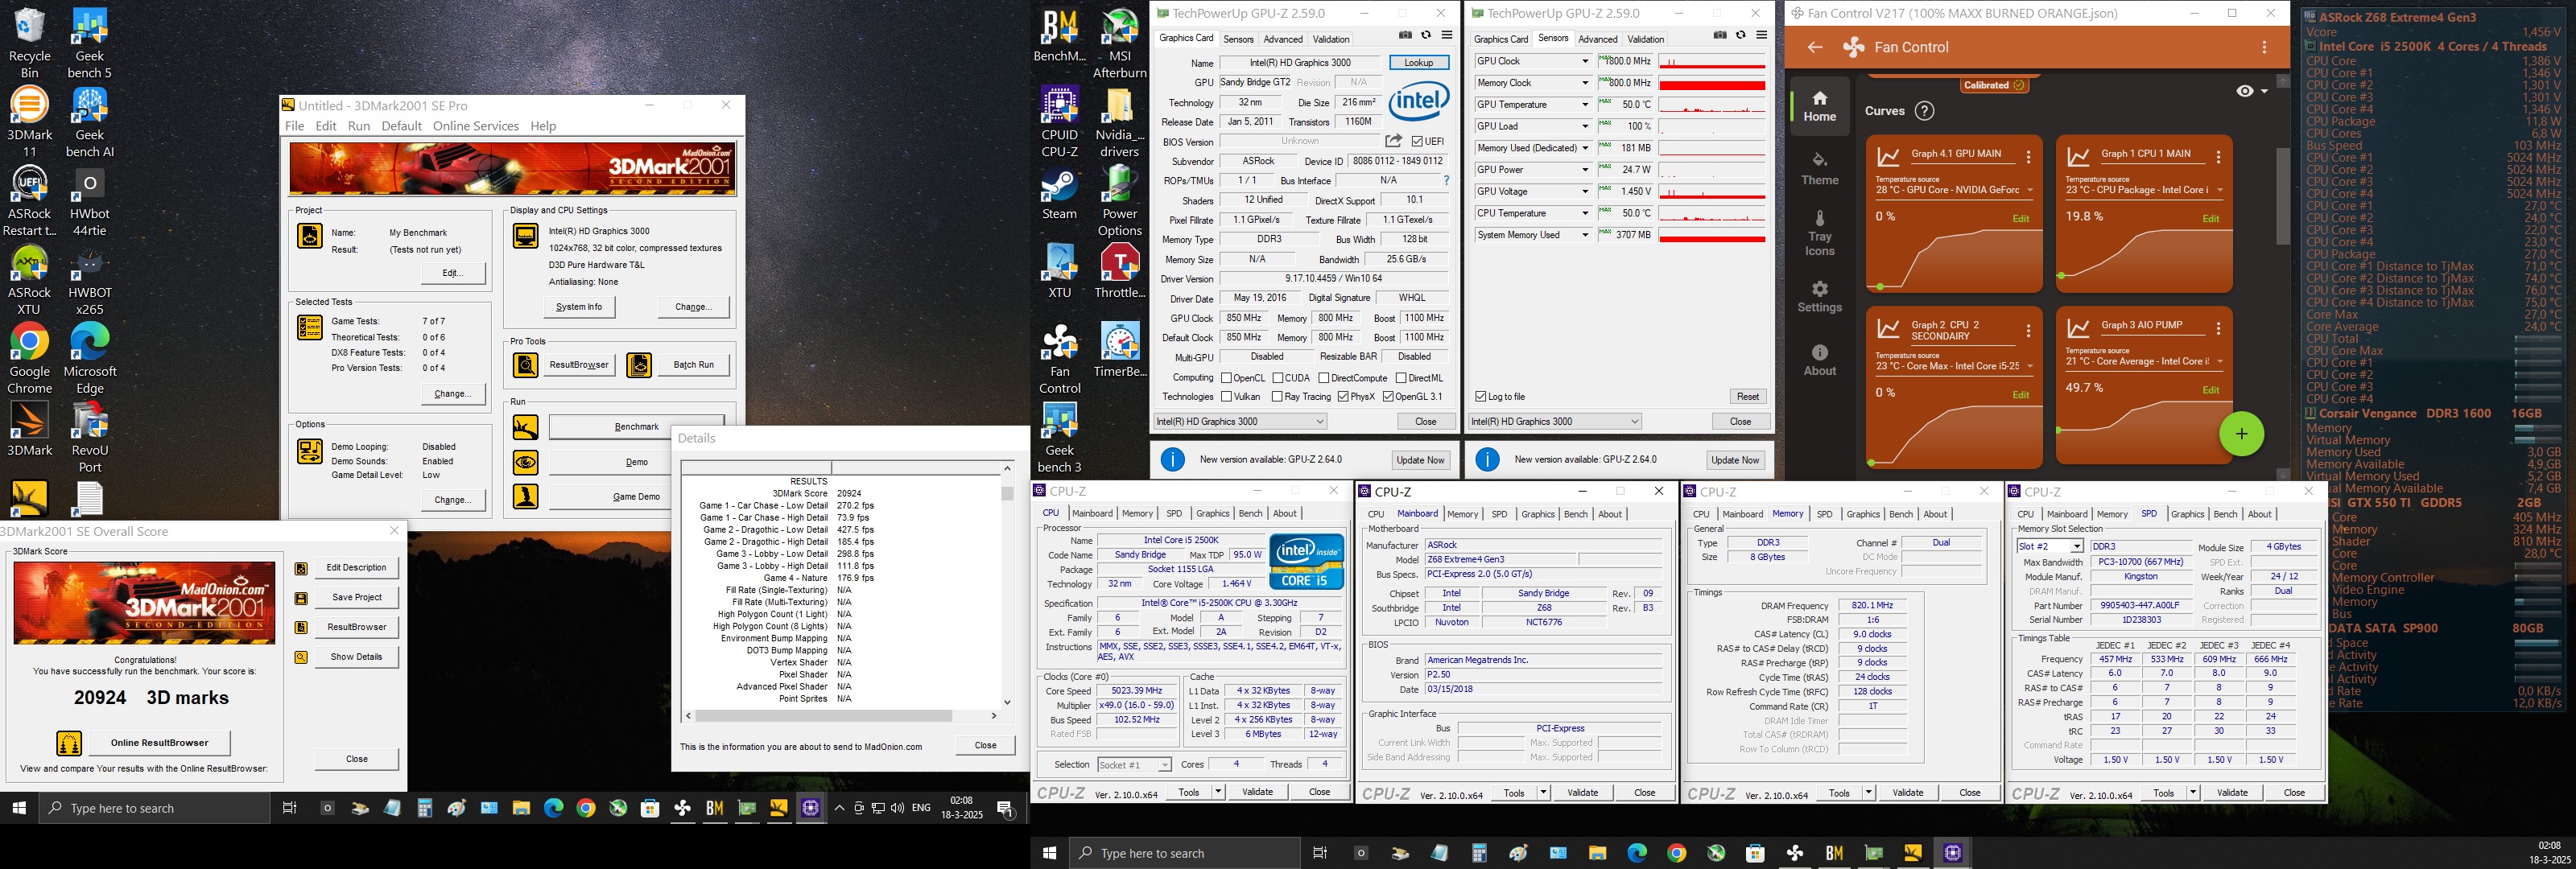Switch to Validation tab in GPU-Z Graphics Card window

coord(1330,39)
